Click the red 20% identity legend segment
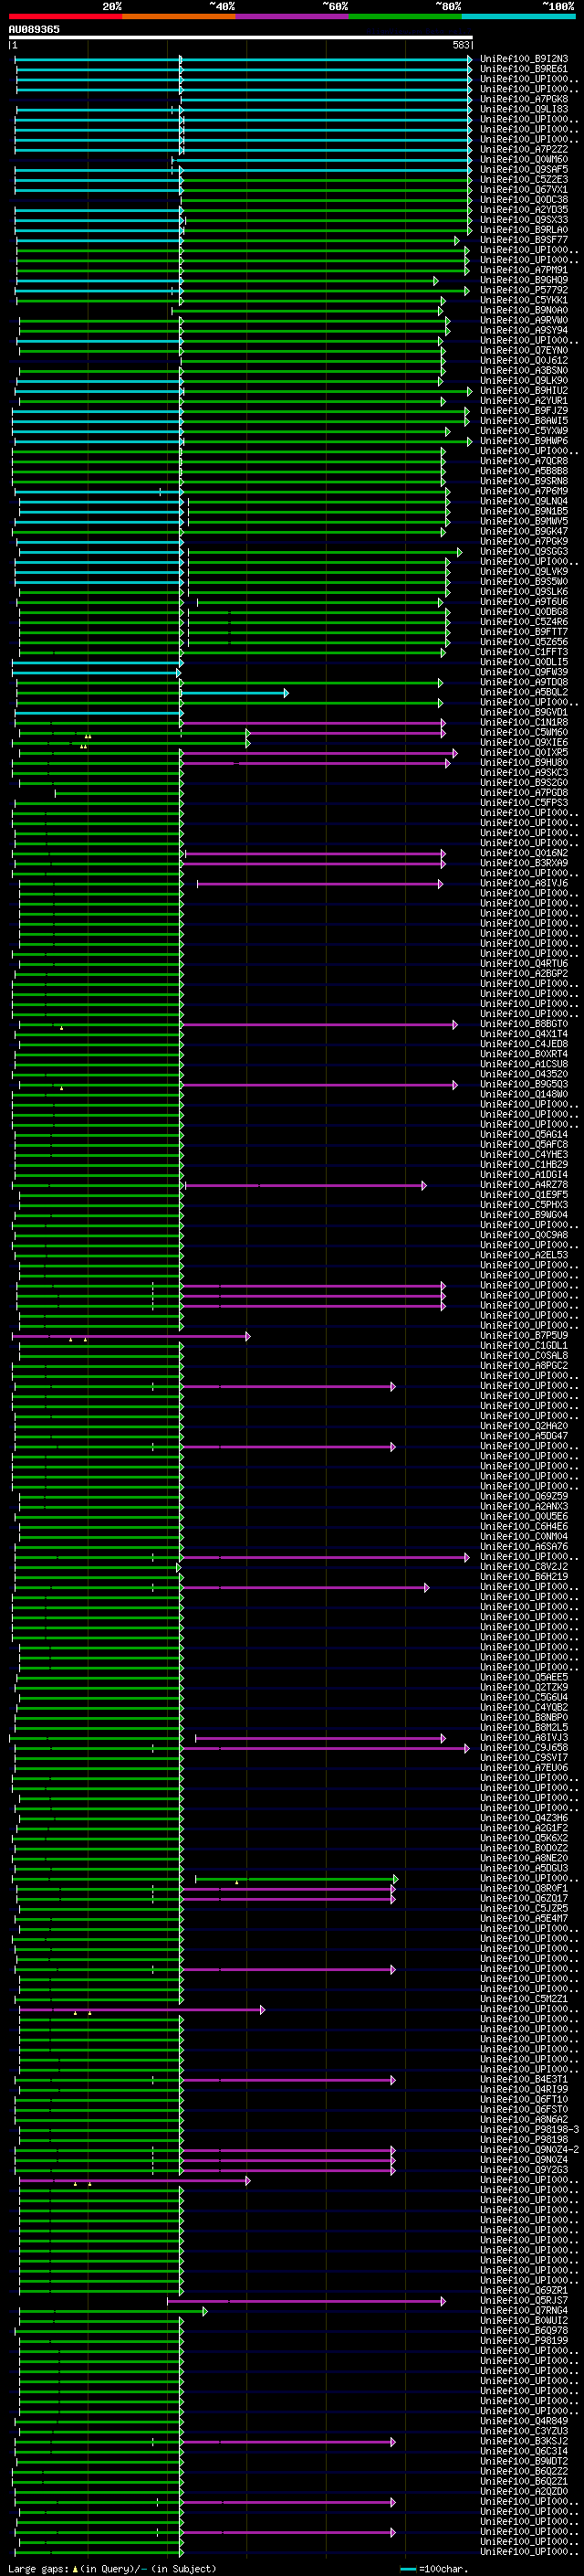The image size is (584, 2576). pyautogui.click(x=65, y=16)
